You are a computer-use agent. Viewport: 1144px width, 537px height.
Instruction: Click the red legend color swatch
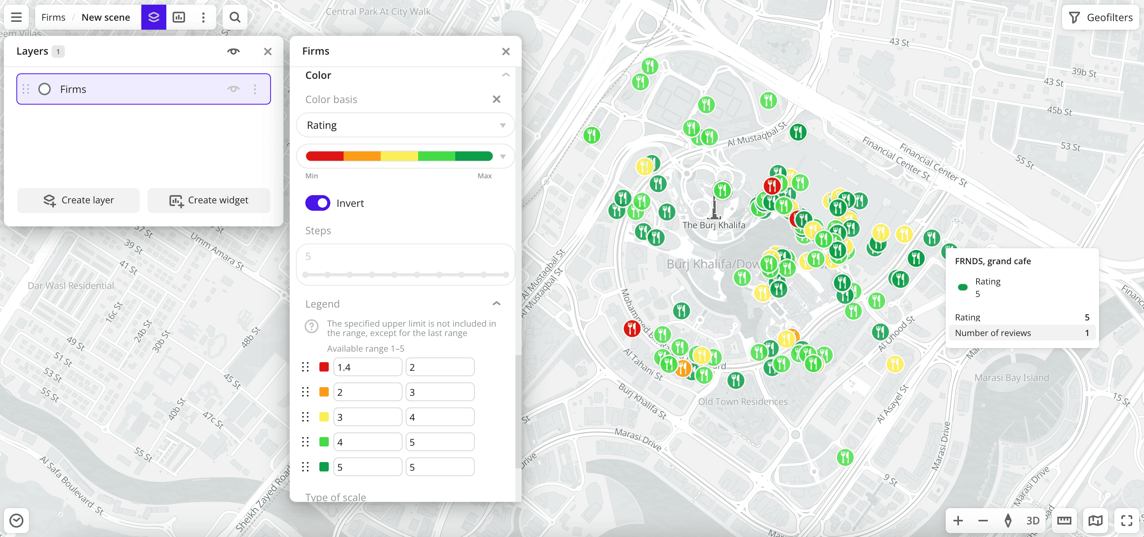click(x=324, y=367)
